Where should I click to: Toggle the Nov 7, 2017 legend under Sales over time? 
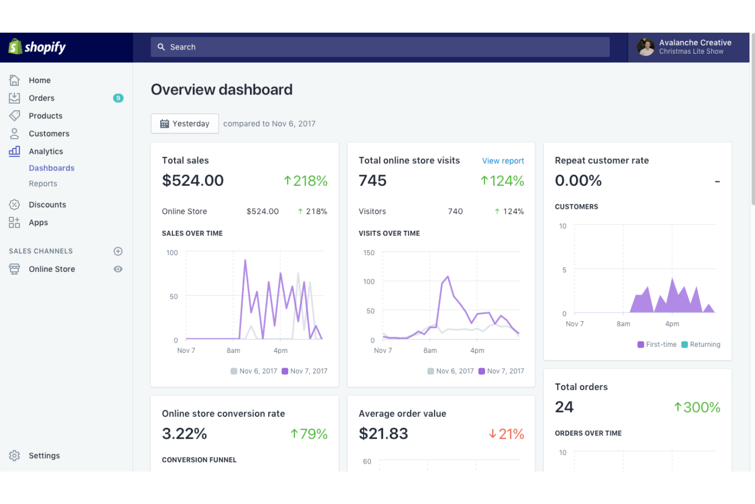pyautogui.click(x=305, y=371)
